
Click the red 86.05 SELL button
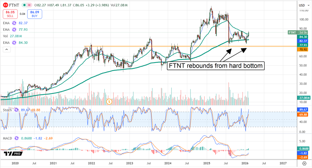click(10, 14)
